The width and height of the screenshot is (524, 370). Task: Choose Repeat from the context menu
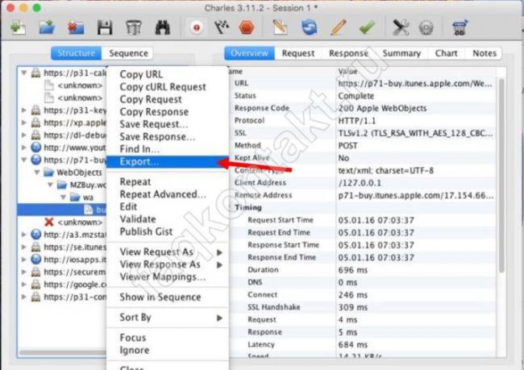168,182
